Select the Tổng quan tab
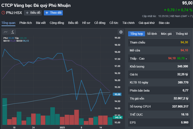193x129 pixels. click(8, 23)
